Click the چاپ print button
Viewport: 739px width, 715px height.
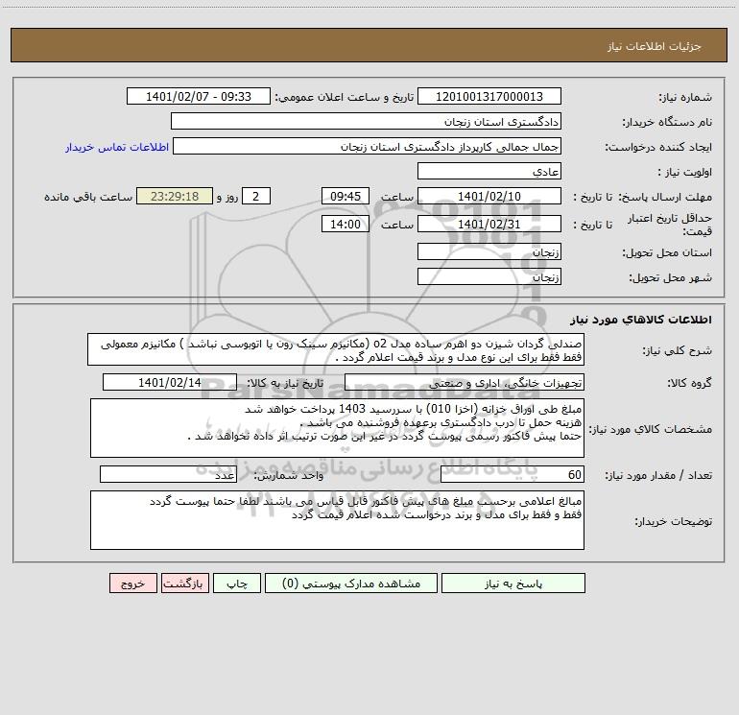click(x=237, y=584)
